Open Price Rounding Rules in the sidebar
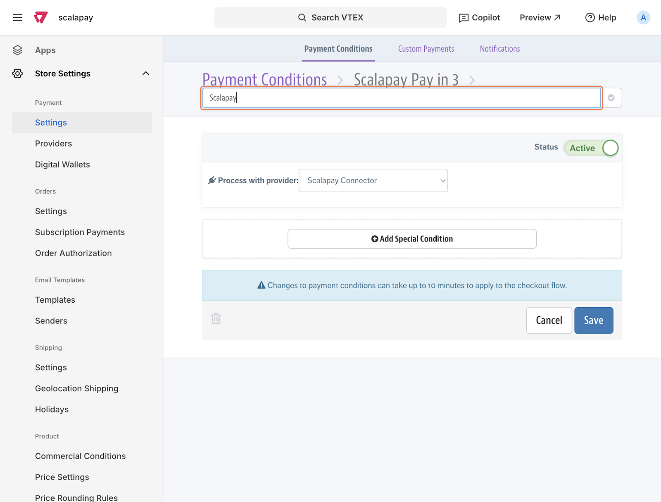 (76, 498)
